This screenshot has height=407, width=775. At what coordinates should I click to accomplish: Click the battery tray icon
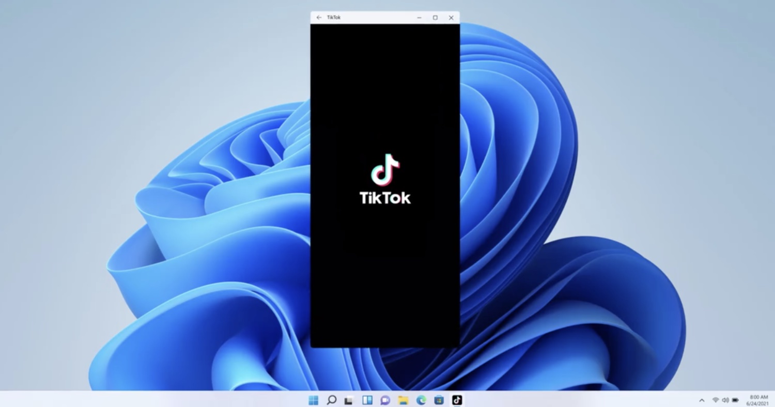pos(735,400)
